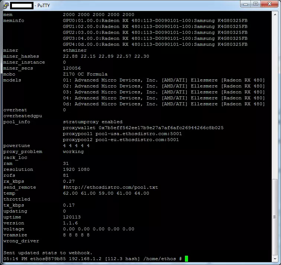Image resolution: width=281 pixels, height=265 pixels.
Task: Click the proxywallet address 0x7b5eff562ee17b9e27a7af6afc26944266c8b025
Action: pos(161,128)
